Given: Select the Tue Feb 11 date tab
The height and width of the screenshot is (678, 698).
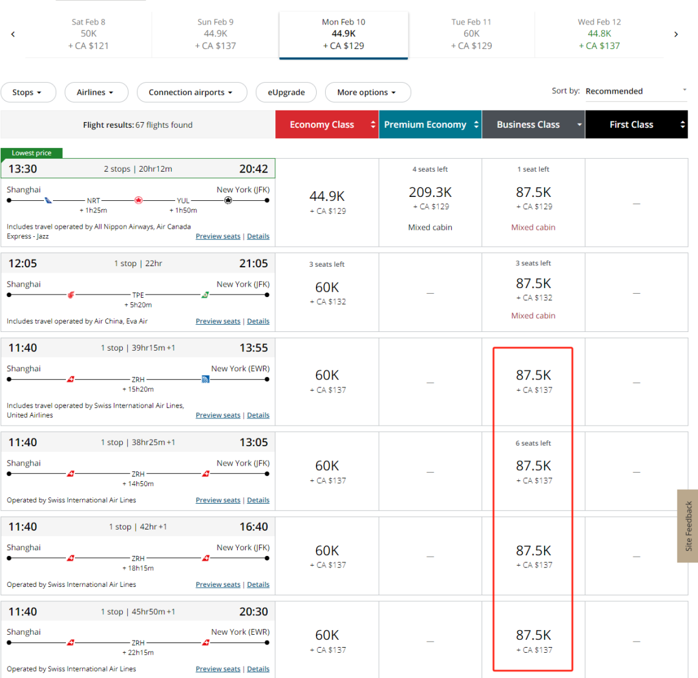Looking at the screenshot, I should click(471, 34).
